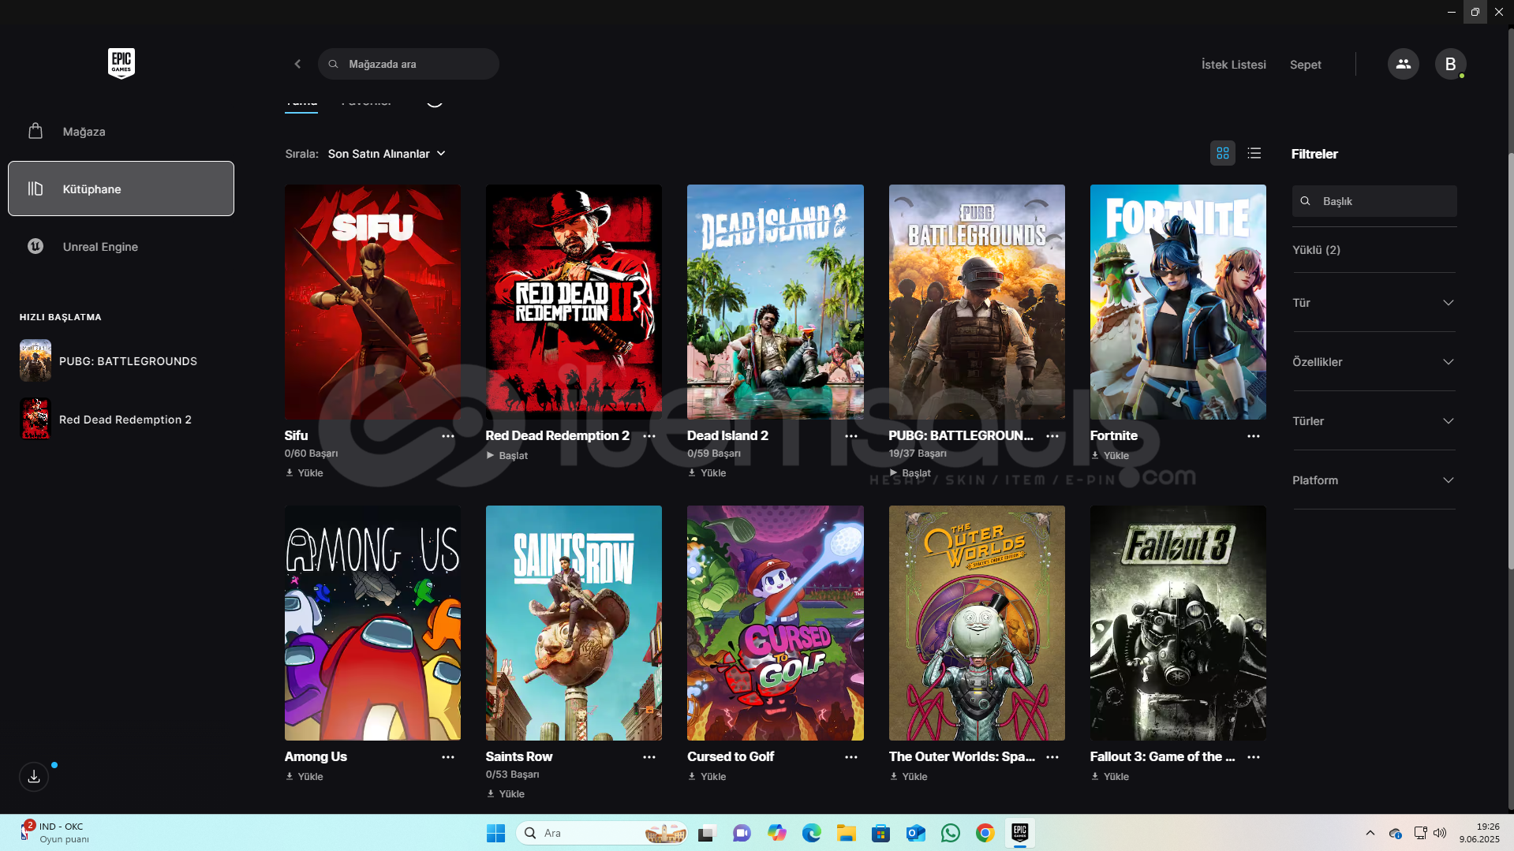Open more options for Dead Island 2
Image resolution: width=1514 pixels, height=851 pixels.
pyautogui.click(x=851, y=436)
